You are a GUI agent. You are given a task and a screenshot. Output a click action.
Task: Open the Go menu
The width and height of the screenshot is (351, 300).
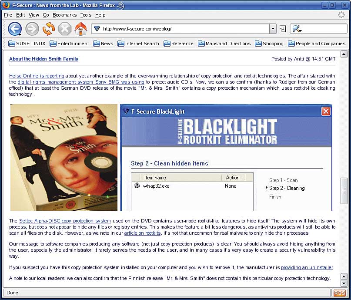pyautogui.click(x=46, y=15)
